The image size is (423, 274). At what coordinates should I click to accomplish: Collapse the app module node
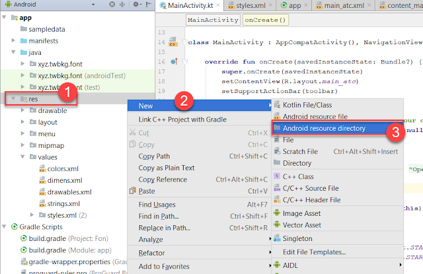point(5,18)
